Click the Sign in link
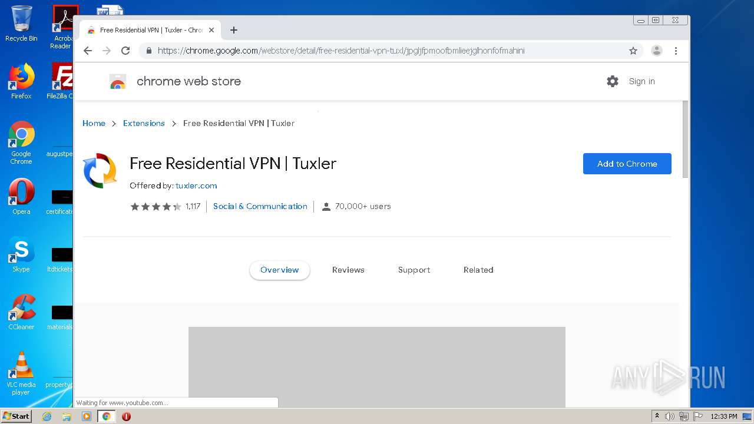Viewport: 754px width, 424px height. (x=642, y=81)
